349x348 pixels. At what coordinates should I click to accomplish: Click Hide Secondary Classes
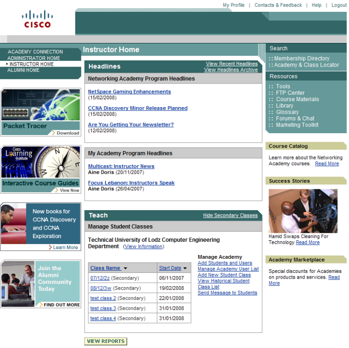[230, 215]
